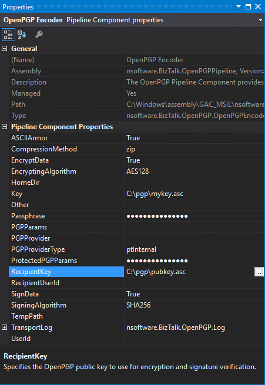Browse for RecipientKey file with ellipsis button

click(x=259, y=272)
